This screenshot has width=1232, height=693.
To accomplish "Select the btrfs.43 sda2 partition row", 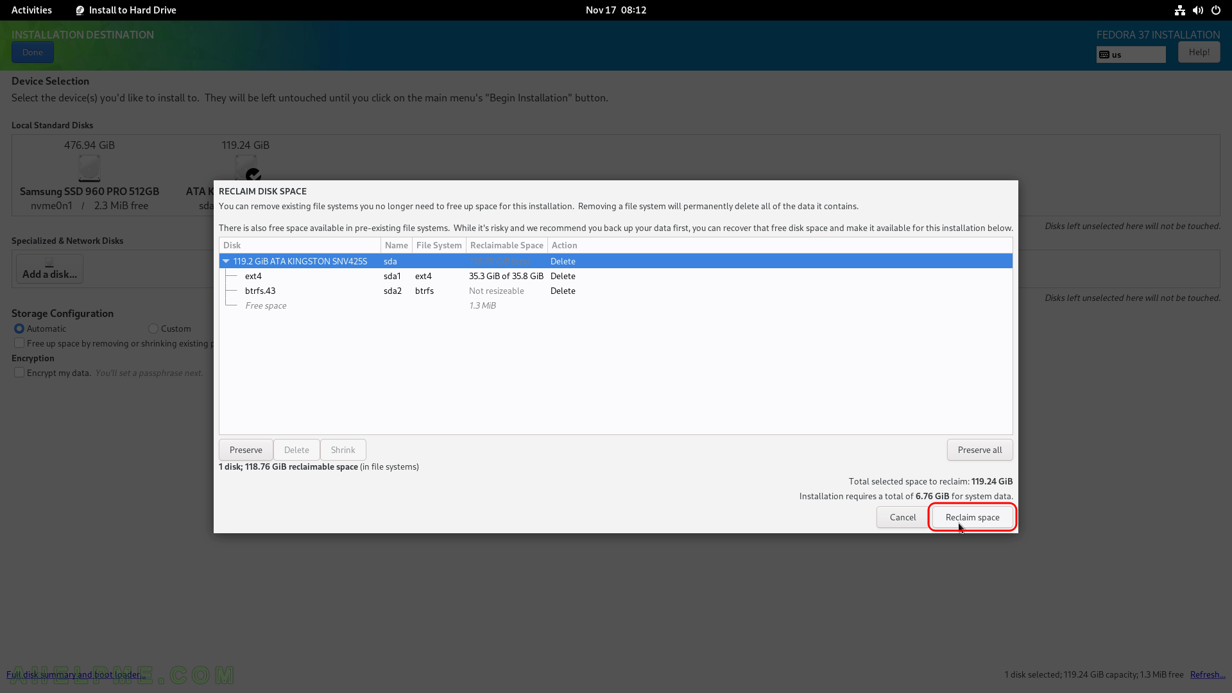I will pyautogui.click(x=616, y=291).
